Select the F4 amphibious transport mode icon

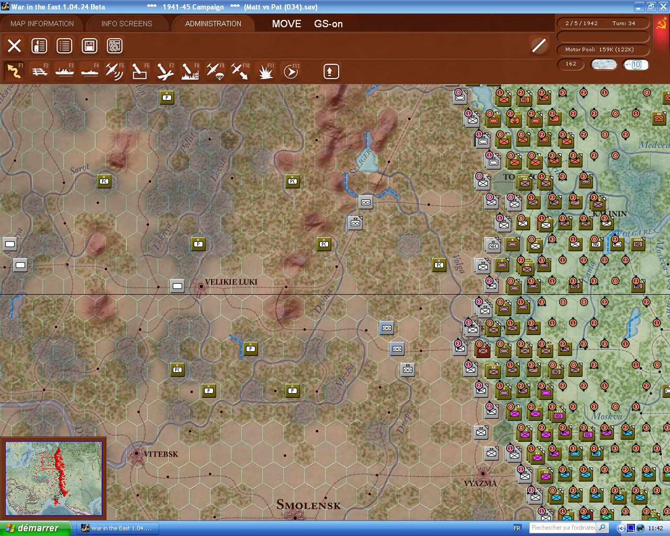90,71
